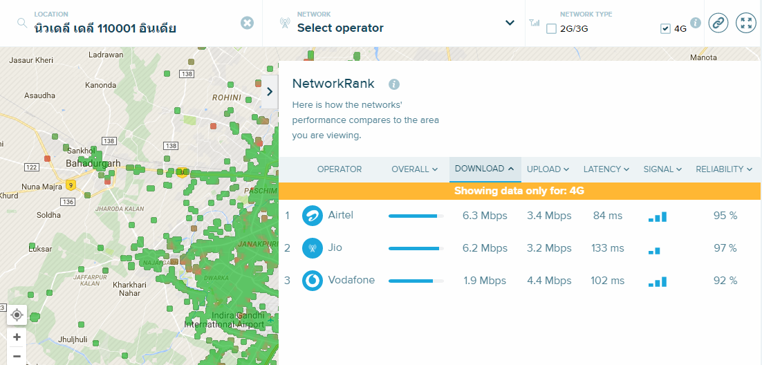Click the Jio logo icon
762x365 pixels.
(313, 248)
